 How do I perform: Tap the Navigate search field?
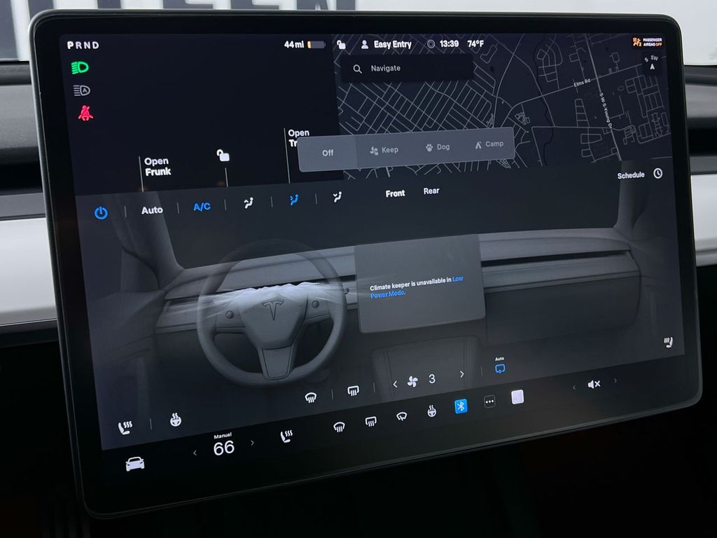pos(406,68)
